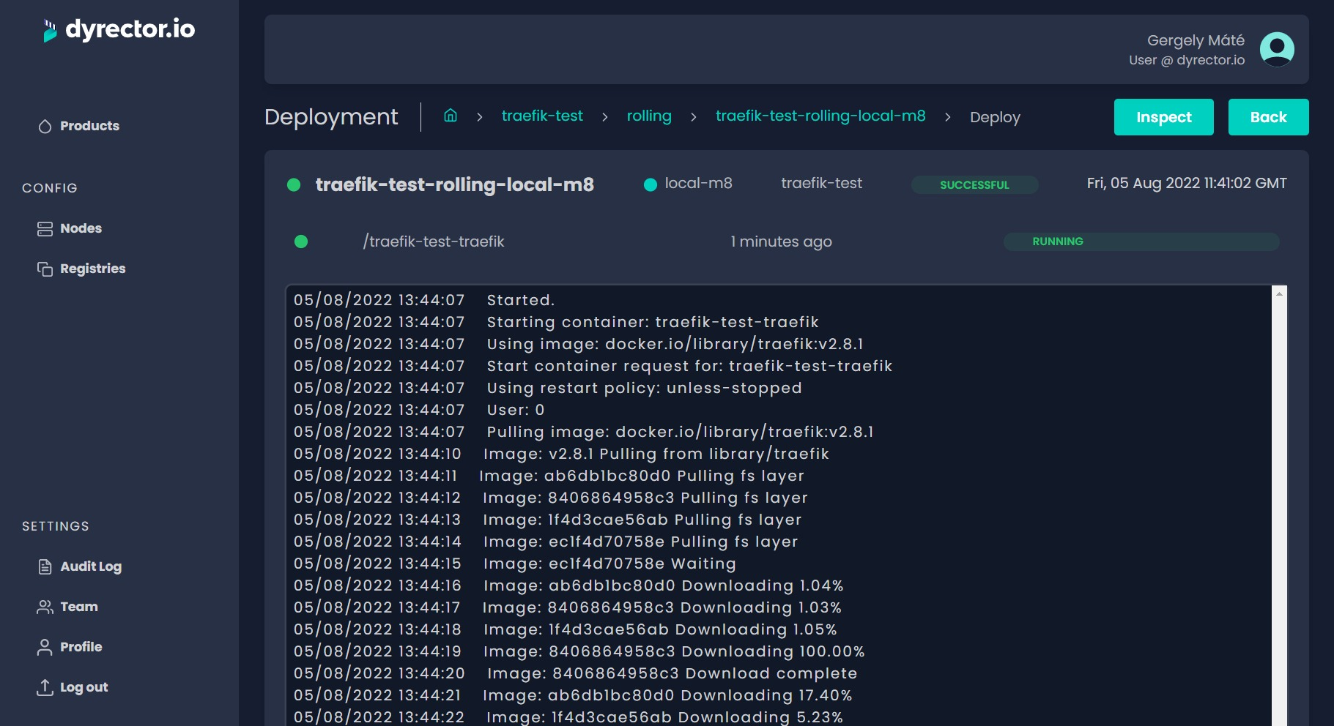
Task: Click teal status dot next to local-m8
Action: tap(650, 184)
